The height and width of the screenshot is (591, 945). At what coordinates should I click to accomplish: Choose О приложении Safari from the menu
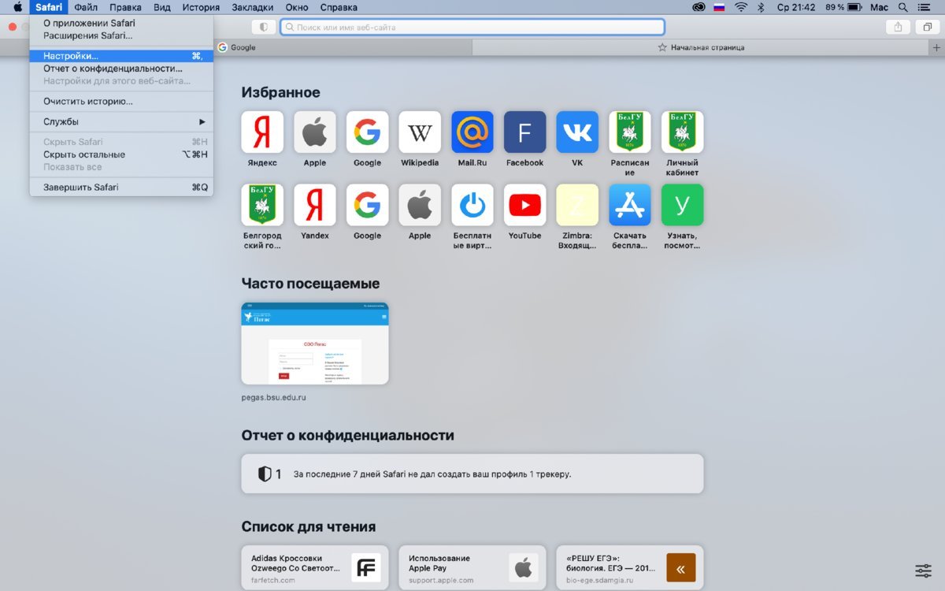tap(121, 23)
